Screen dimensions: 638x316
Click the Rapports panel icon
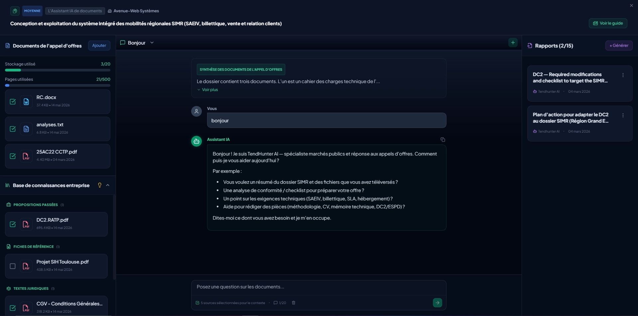pyautogui.click(x=530, y=46)
